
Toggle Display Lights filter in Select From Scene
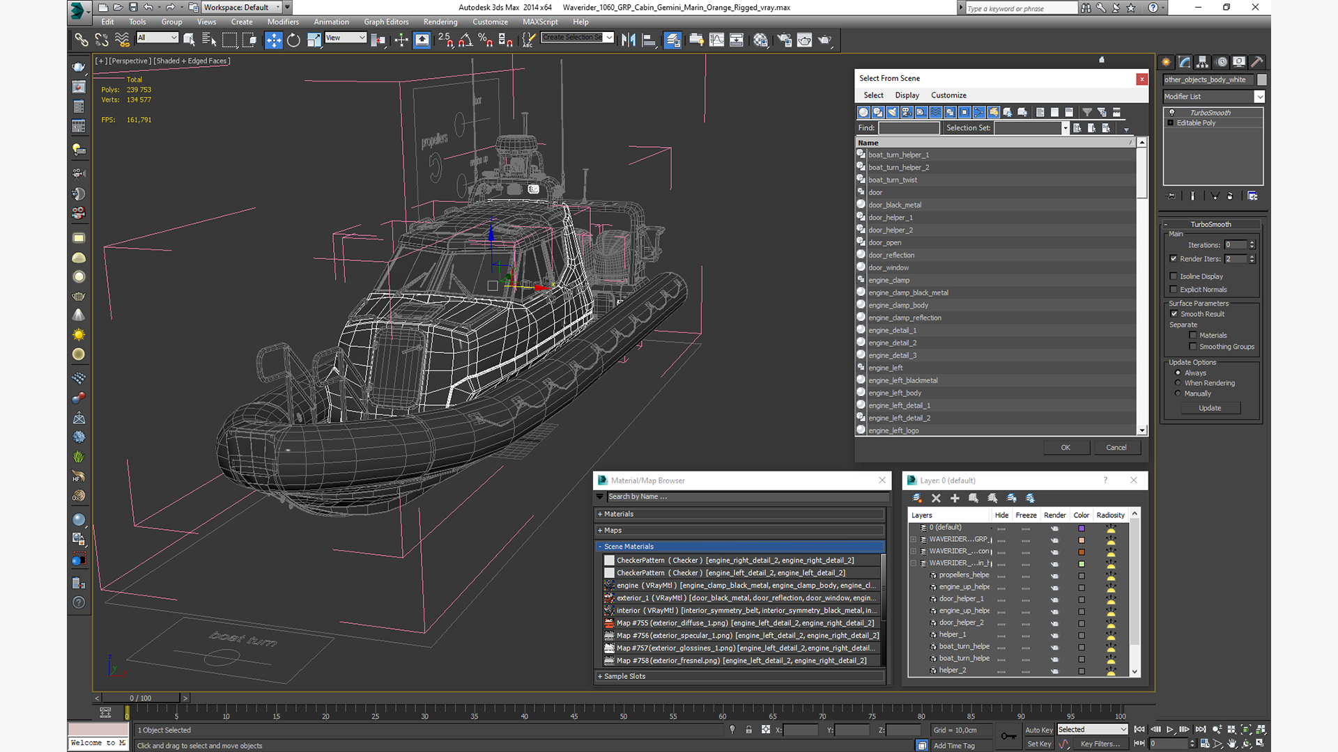coord(893,112)
